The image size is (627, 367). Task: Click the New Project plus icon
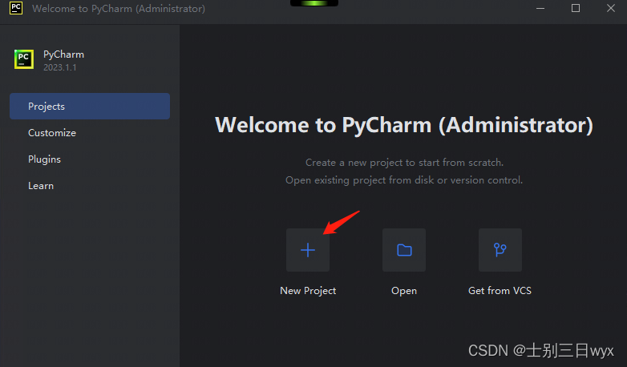tap(308, 250)
